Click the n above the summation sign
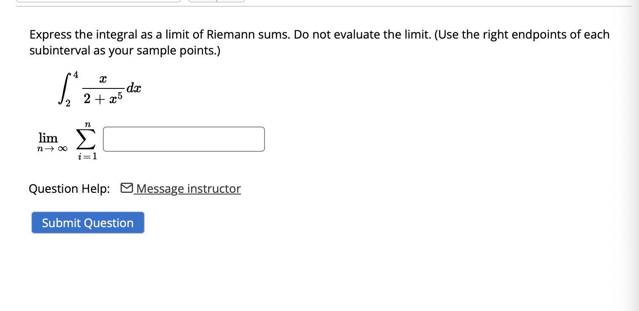This screenshot has width=639, height=311. [x=87, y=124]
